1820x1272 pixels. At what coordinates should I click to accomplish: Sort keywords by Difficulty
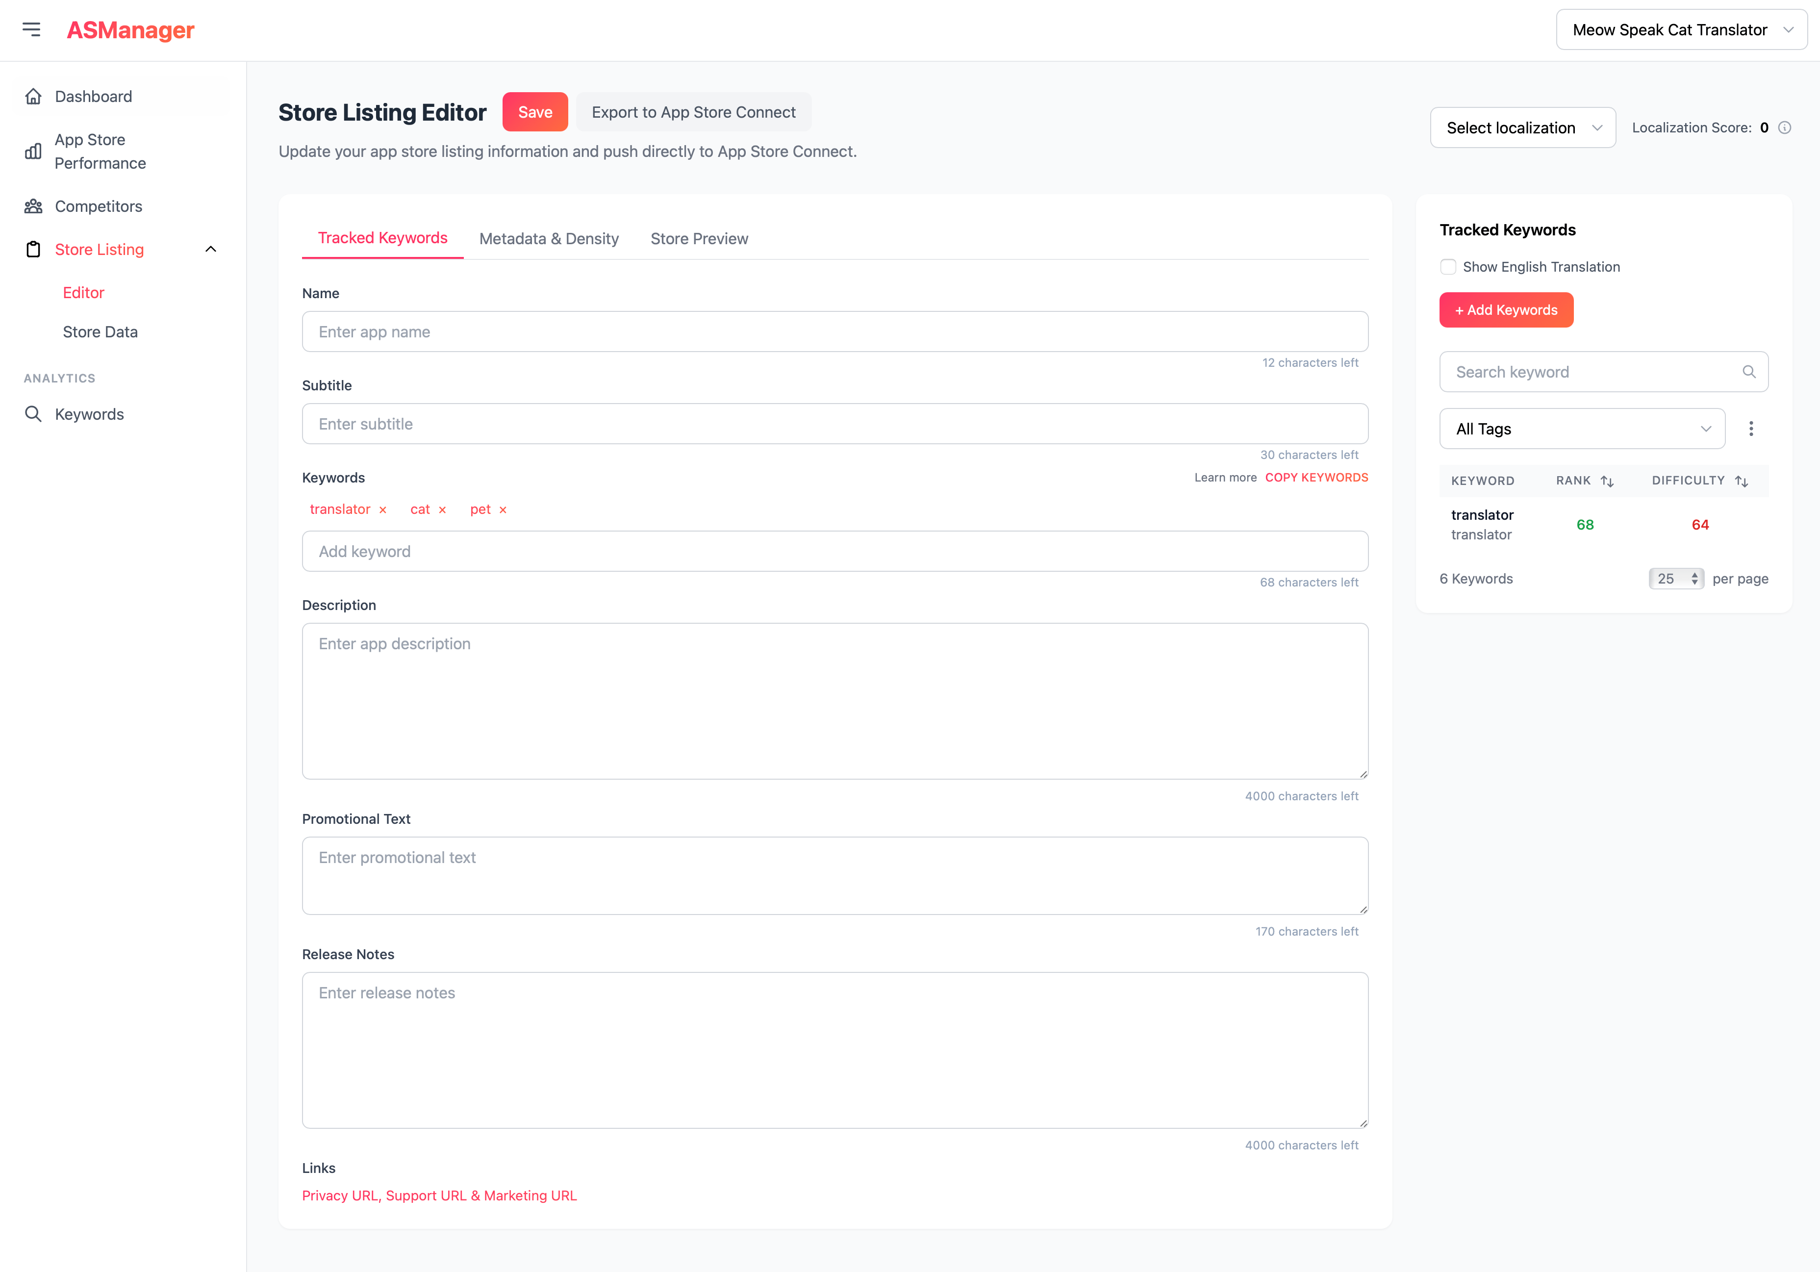tap(1741, 481)
